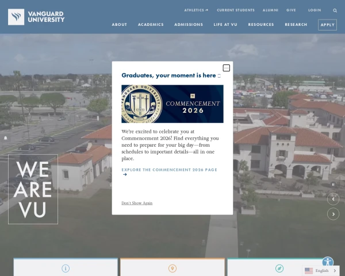
Task: Close the commencement popup dialog
Action: click(x=226, y=68)
